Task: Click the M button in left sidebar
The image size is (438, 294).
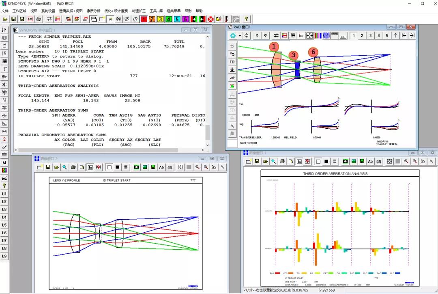Action: 4,162
